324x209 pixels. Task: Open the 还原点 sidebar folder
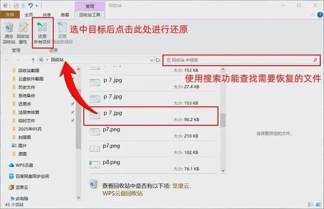tap(25, 104)
